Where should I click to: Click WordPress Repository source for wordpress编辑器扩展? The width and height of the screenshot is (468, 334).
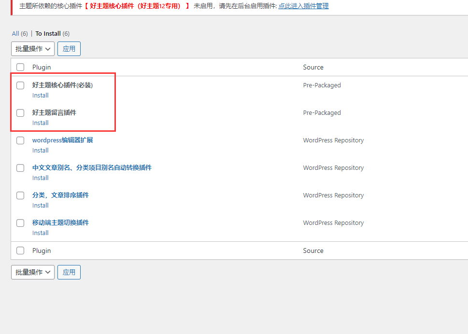[x=333, y=140]
